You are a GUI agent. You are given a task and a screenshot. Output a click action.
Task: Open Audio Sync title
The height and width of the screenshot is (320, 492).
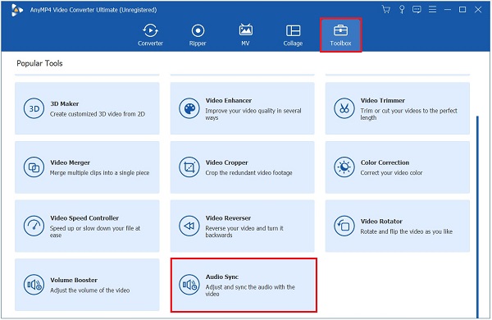click(x=222, y=277)
